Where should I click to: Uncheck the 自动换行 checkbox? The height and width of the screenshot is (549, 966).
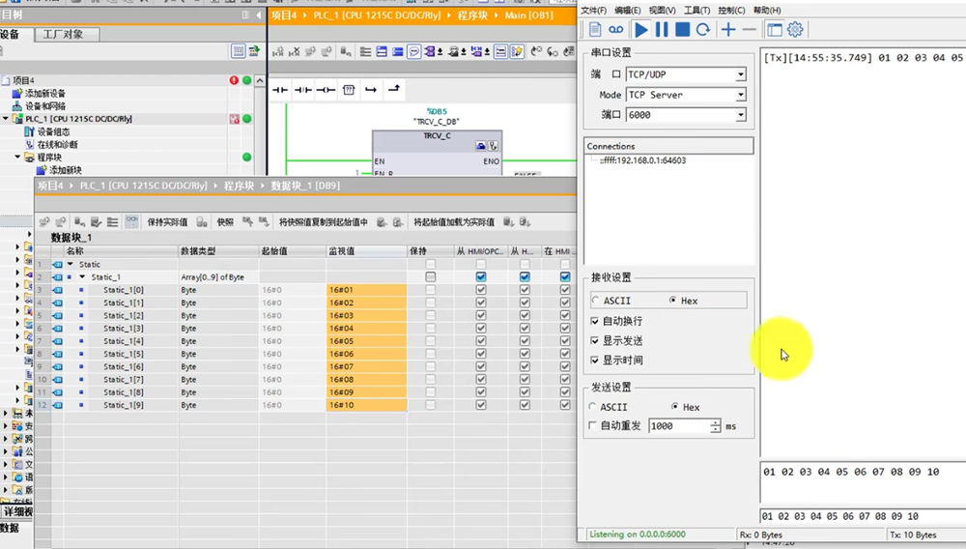point(594,321)
